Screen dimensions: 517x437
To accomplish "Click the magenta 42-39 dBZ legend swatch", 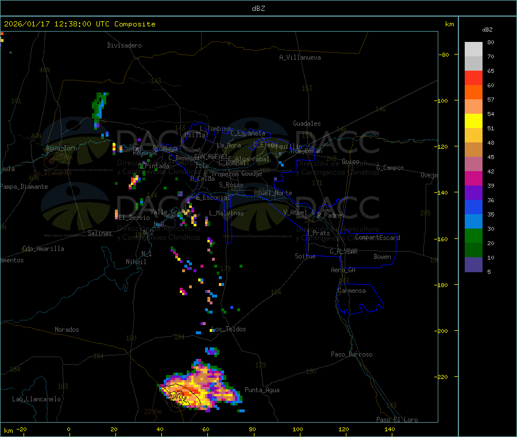I will 473,178.
